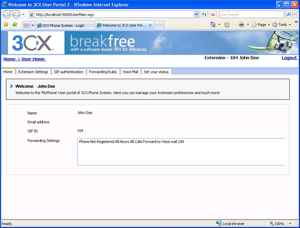Click the browser Back arrow button
Viewport: 300px width, 228px height.
7,14
